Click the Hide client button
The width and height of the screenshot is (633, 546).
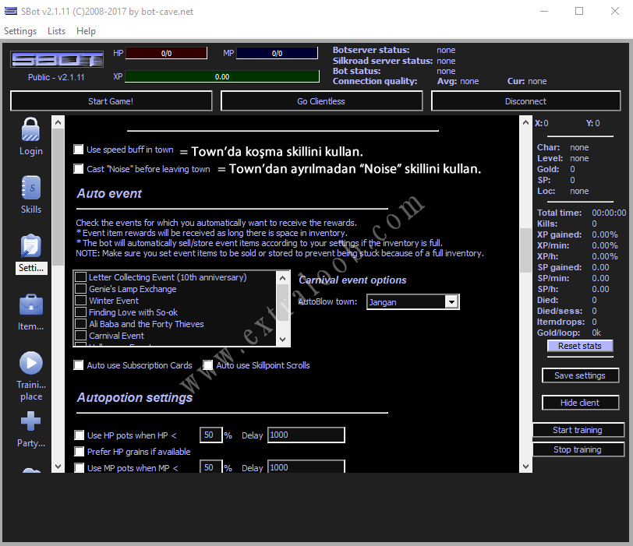[580, 403]
